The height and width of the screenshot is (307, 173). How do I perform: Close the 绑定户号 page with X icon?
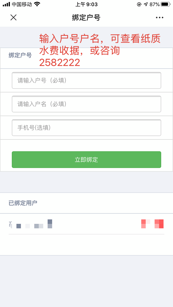(x=13, y=18)
